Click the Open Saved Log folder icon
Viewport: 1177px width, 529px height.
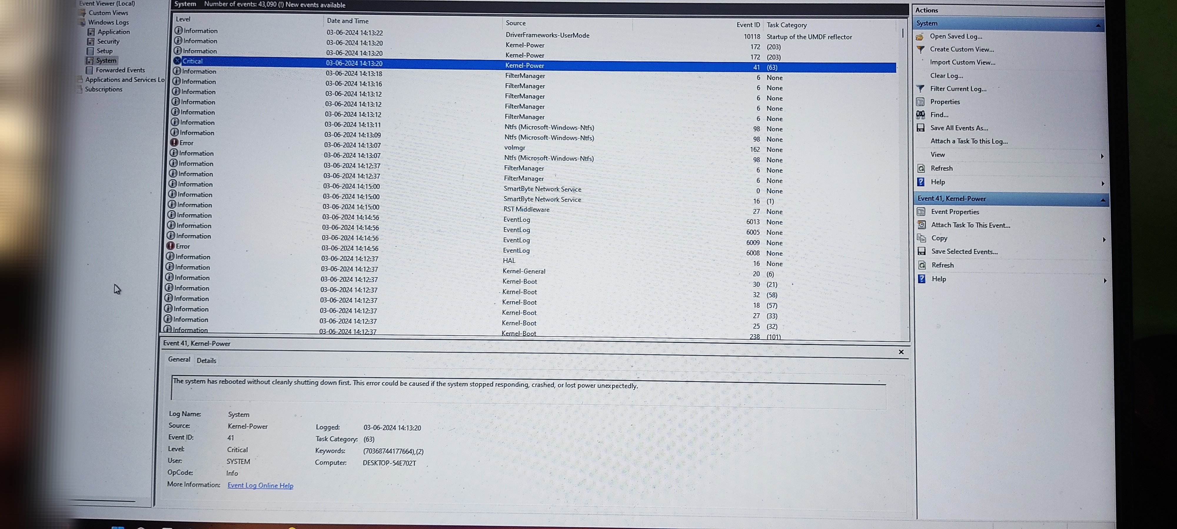point(920,36)
